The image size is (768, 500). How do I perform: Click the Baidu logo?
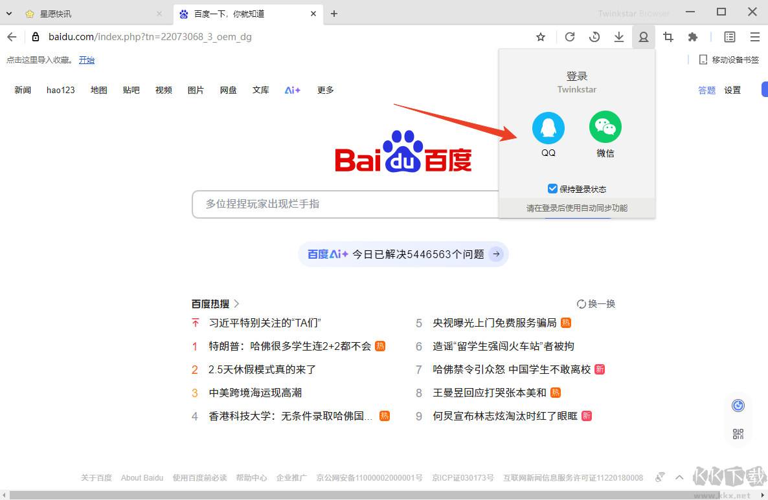click(403, 151)
